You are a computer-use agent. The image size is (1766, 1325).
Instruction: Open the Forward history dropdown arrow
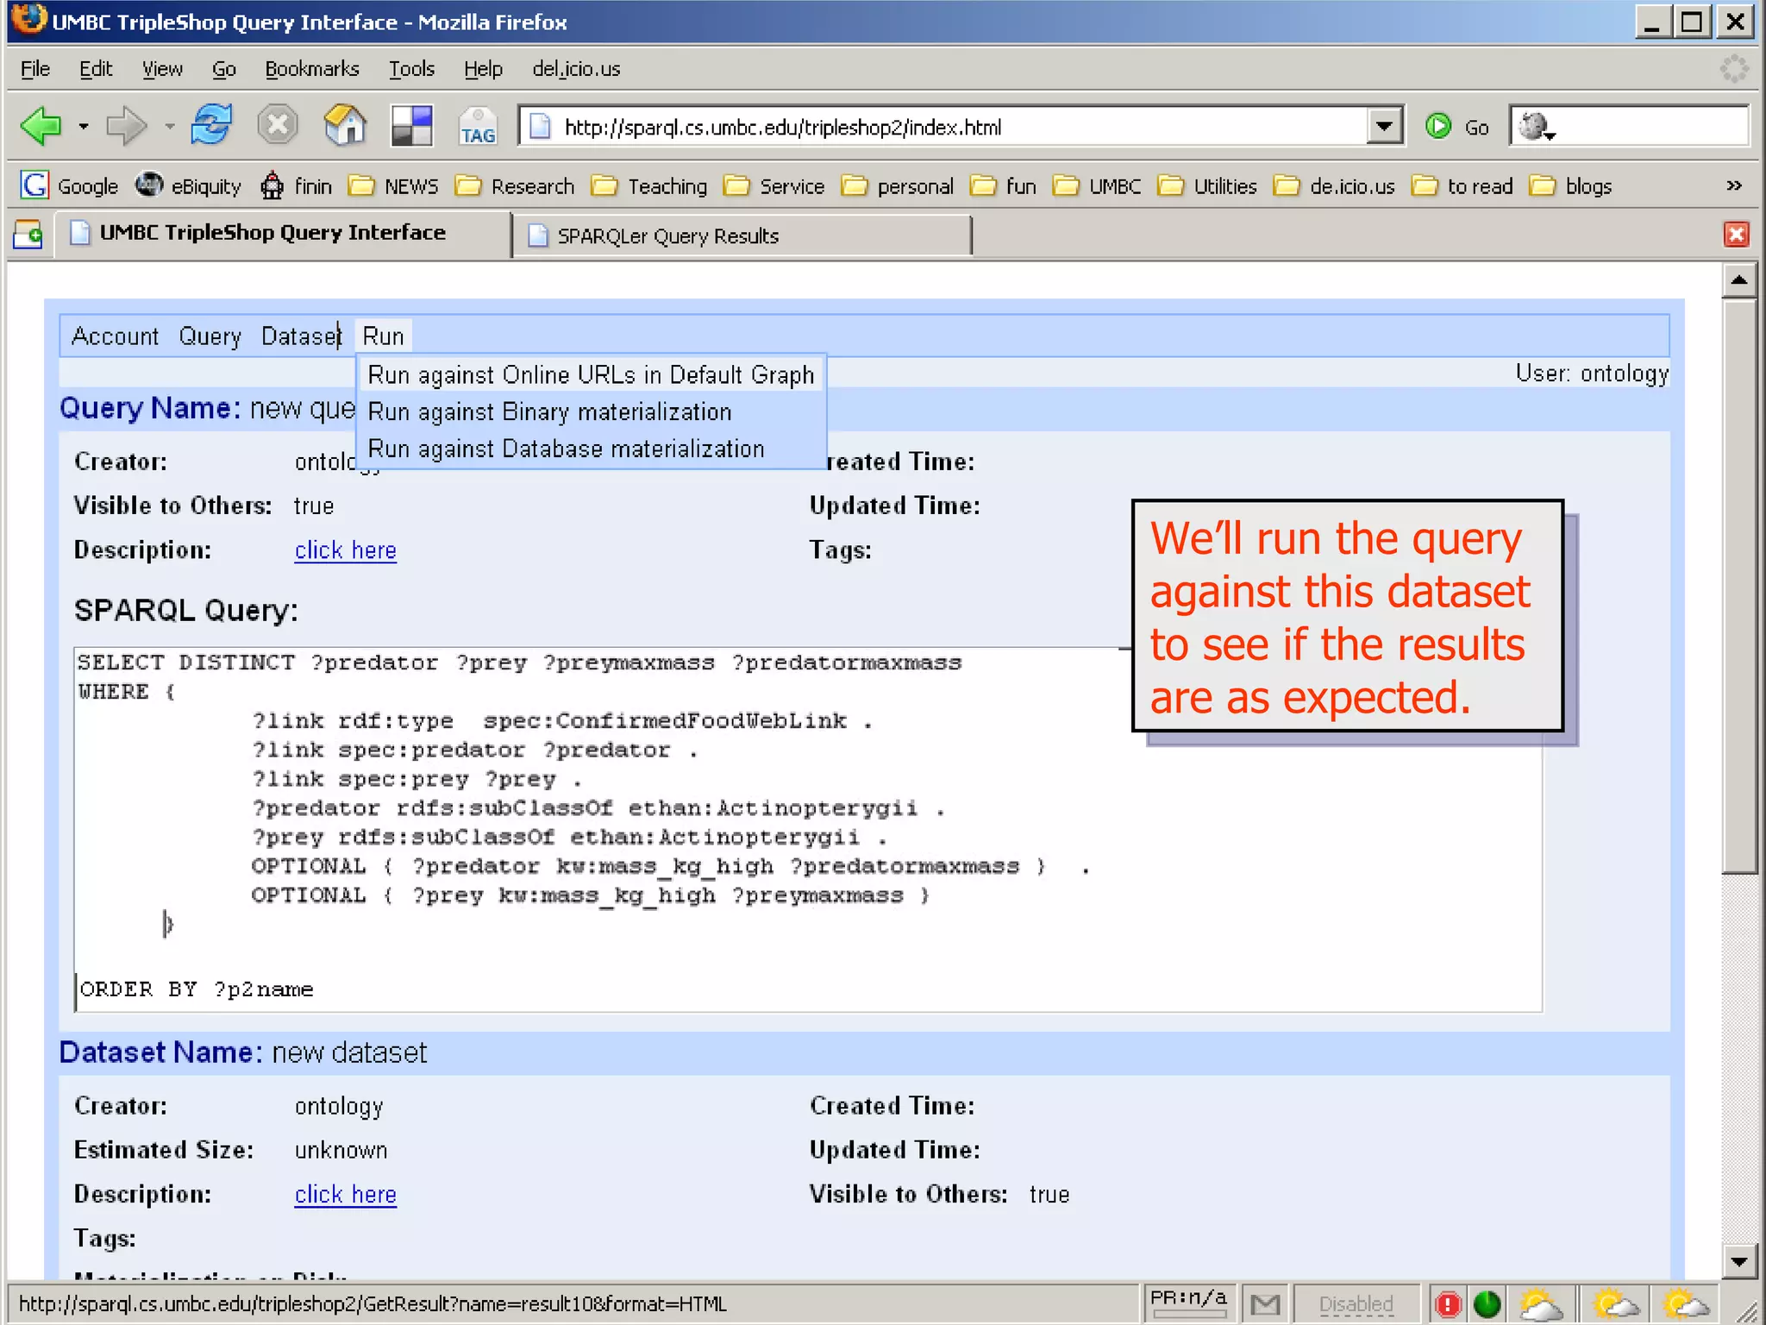point(169,127)
